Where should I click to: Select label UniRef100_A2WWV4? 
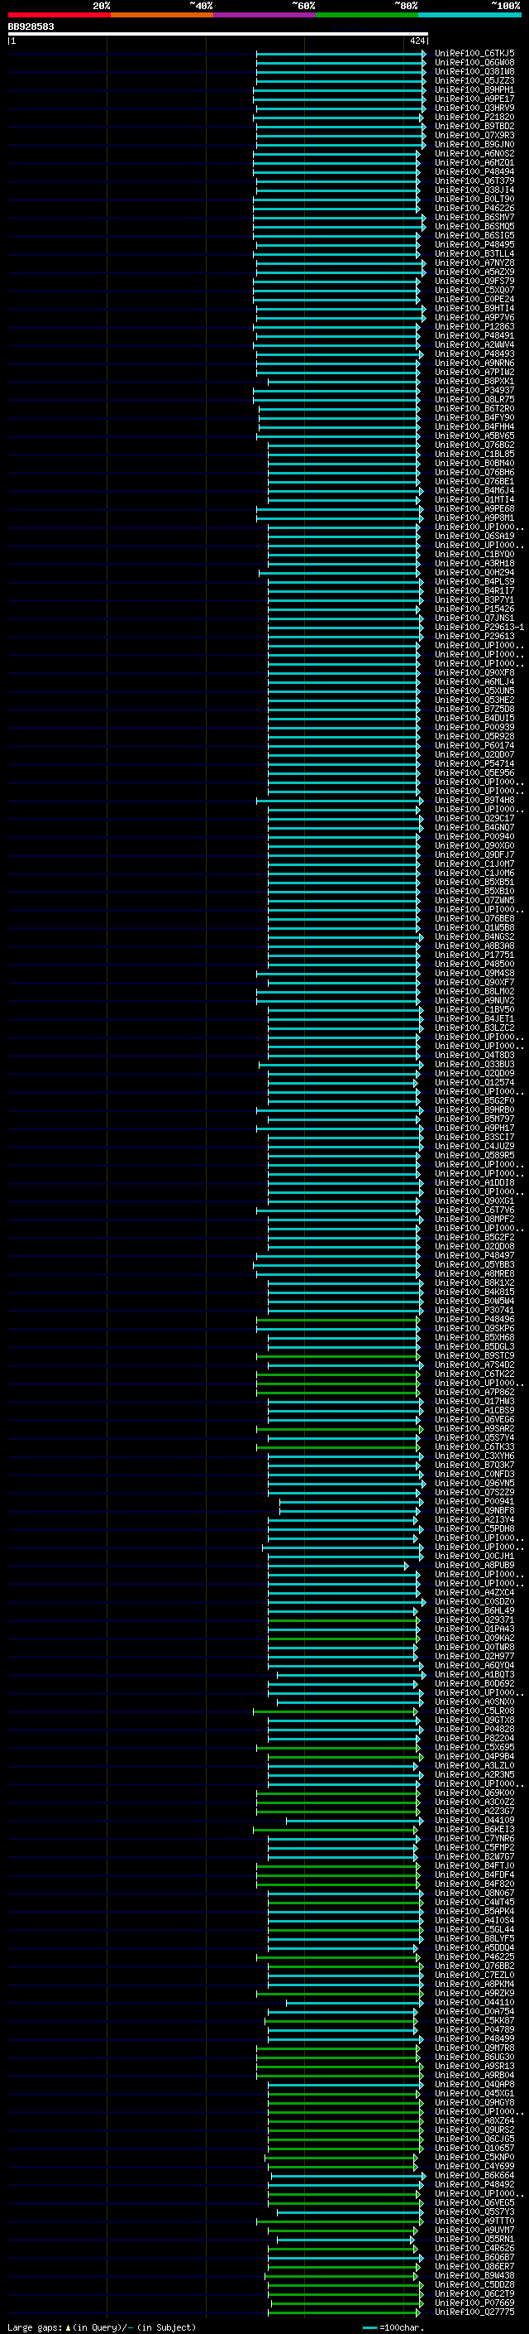[x=474, y=344]
